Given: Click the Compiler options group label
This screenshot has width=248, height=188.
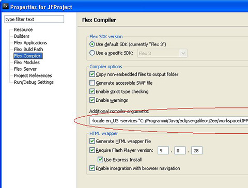Looking at the screenshot, I should (106, 67).
